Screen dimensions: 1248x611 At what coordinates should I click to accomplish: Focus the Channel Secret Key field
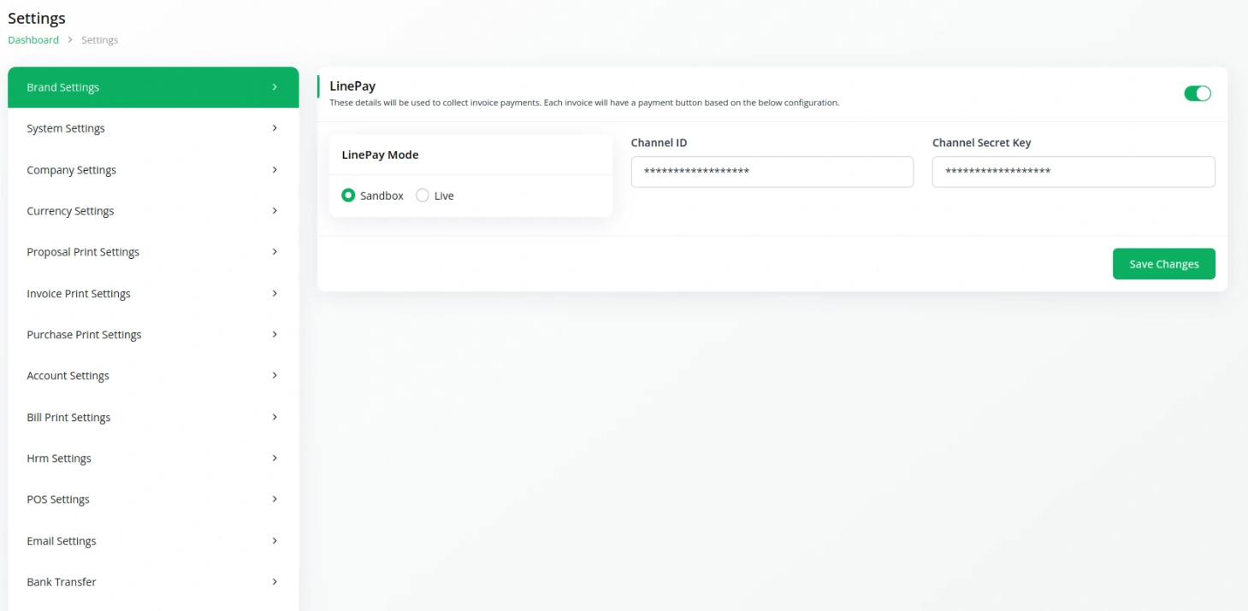point(1074,172)
